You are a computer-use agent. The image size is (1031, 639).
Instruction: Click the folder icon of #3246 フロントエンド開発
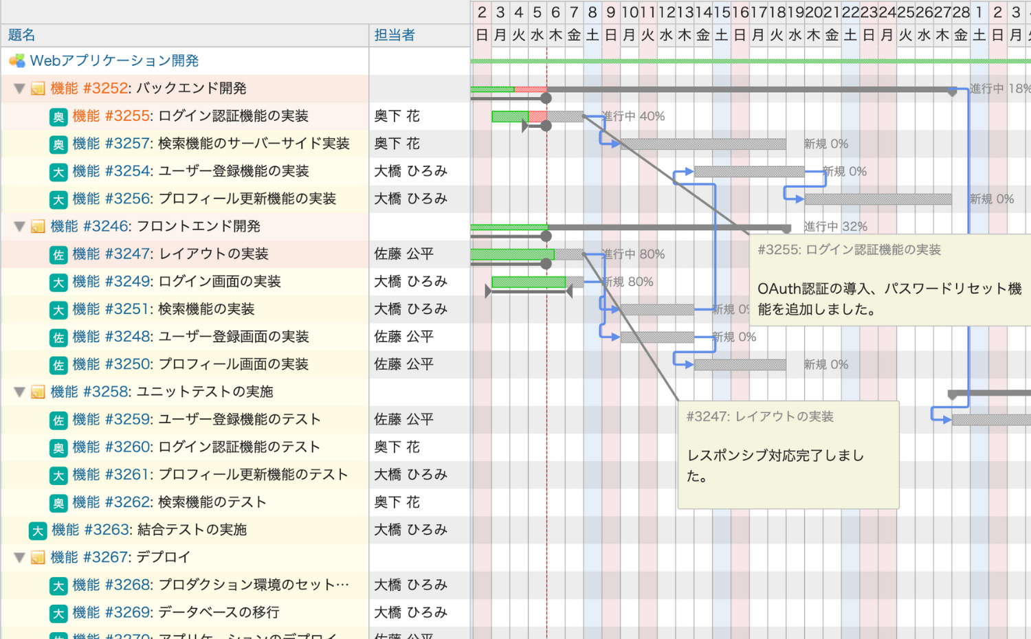click(x=38, y=227)
